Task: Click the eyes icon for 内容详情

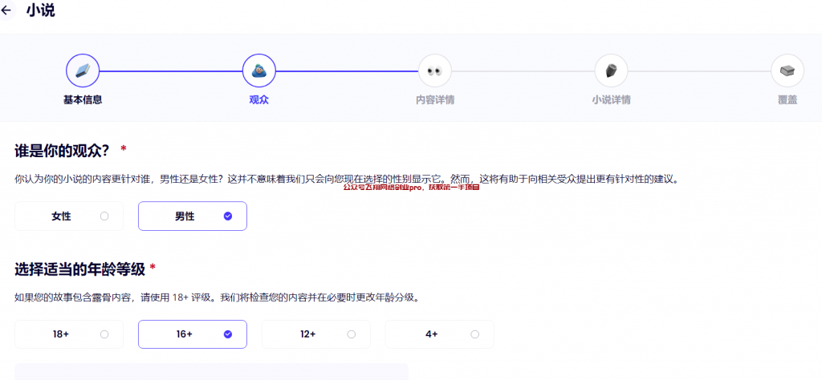Action: 434,71
